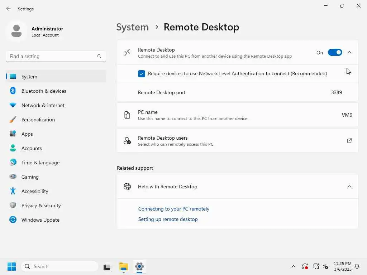367x275 pixels.
Task: Open Privacy & security settings label
Action: [41, 206]
